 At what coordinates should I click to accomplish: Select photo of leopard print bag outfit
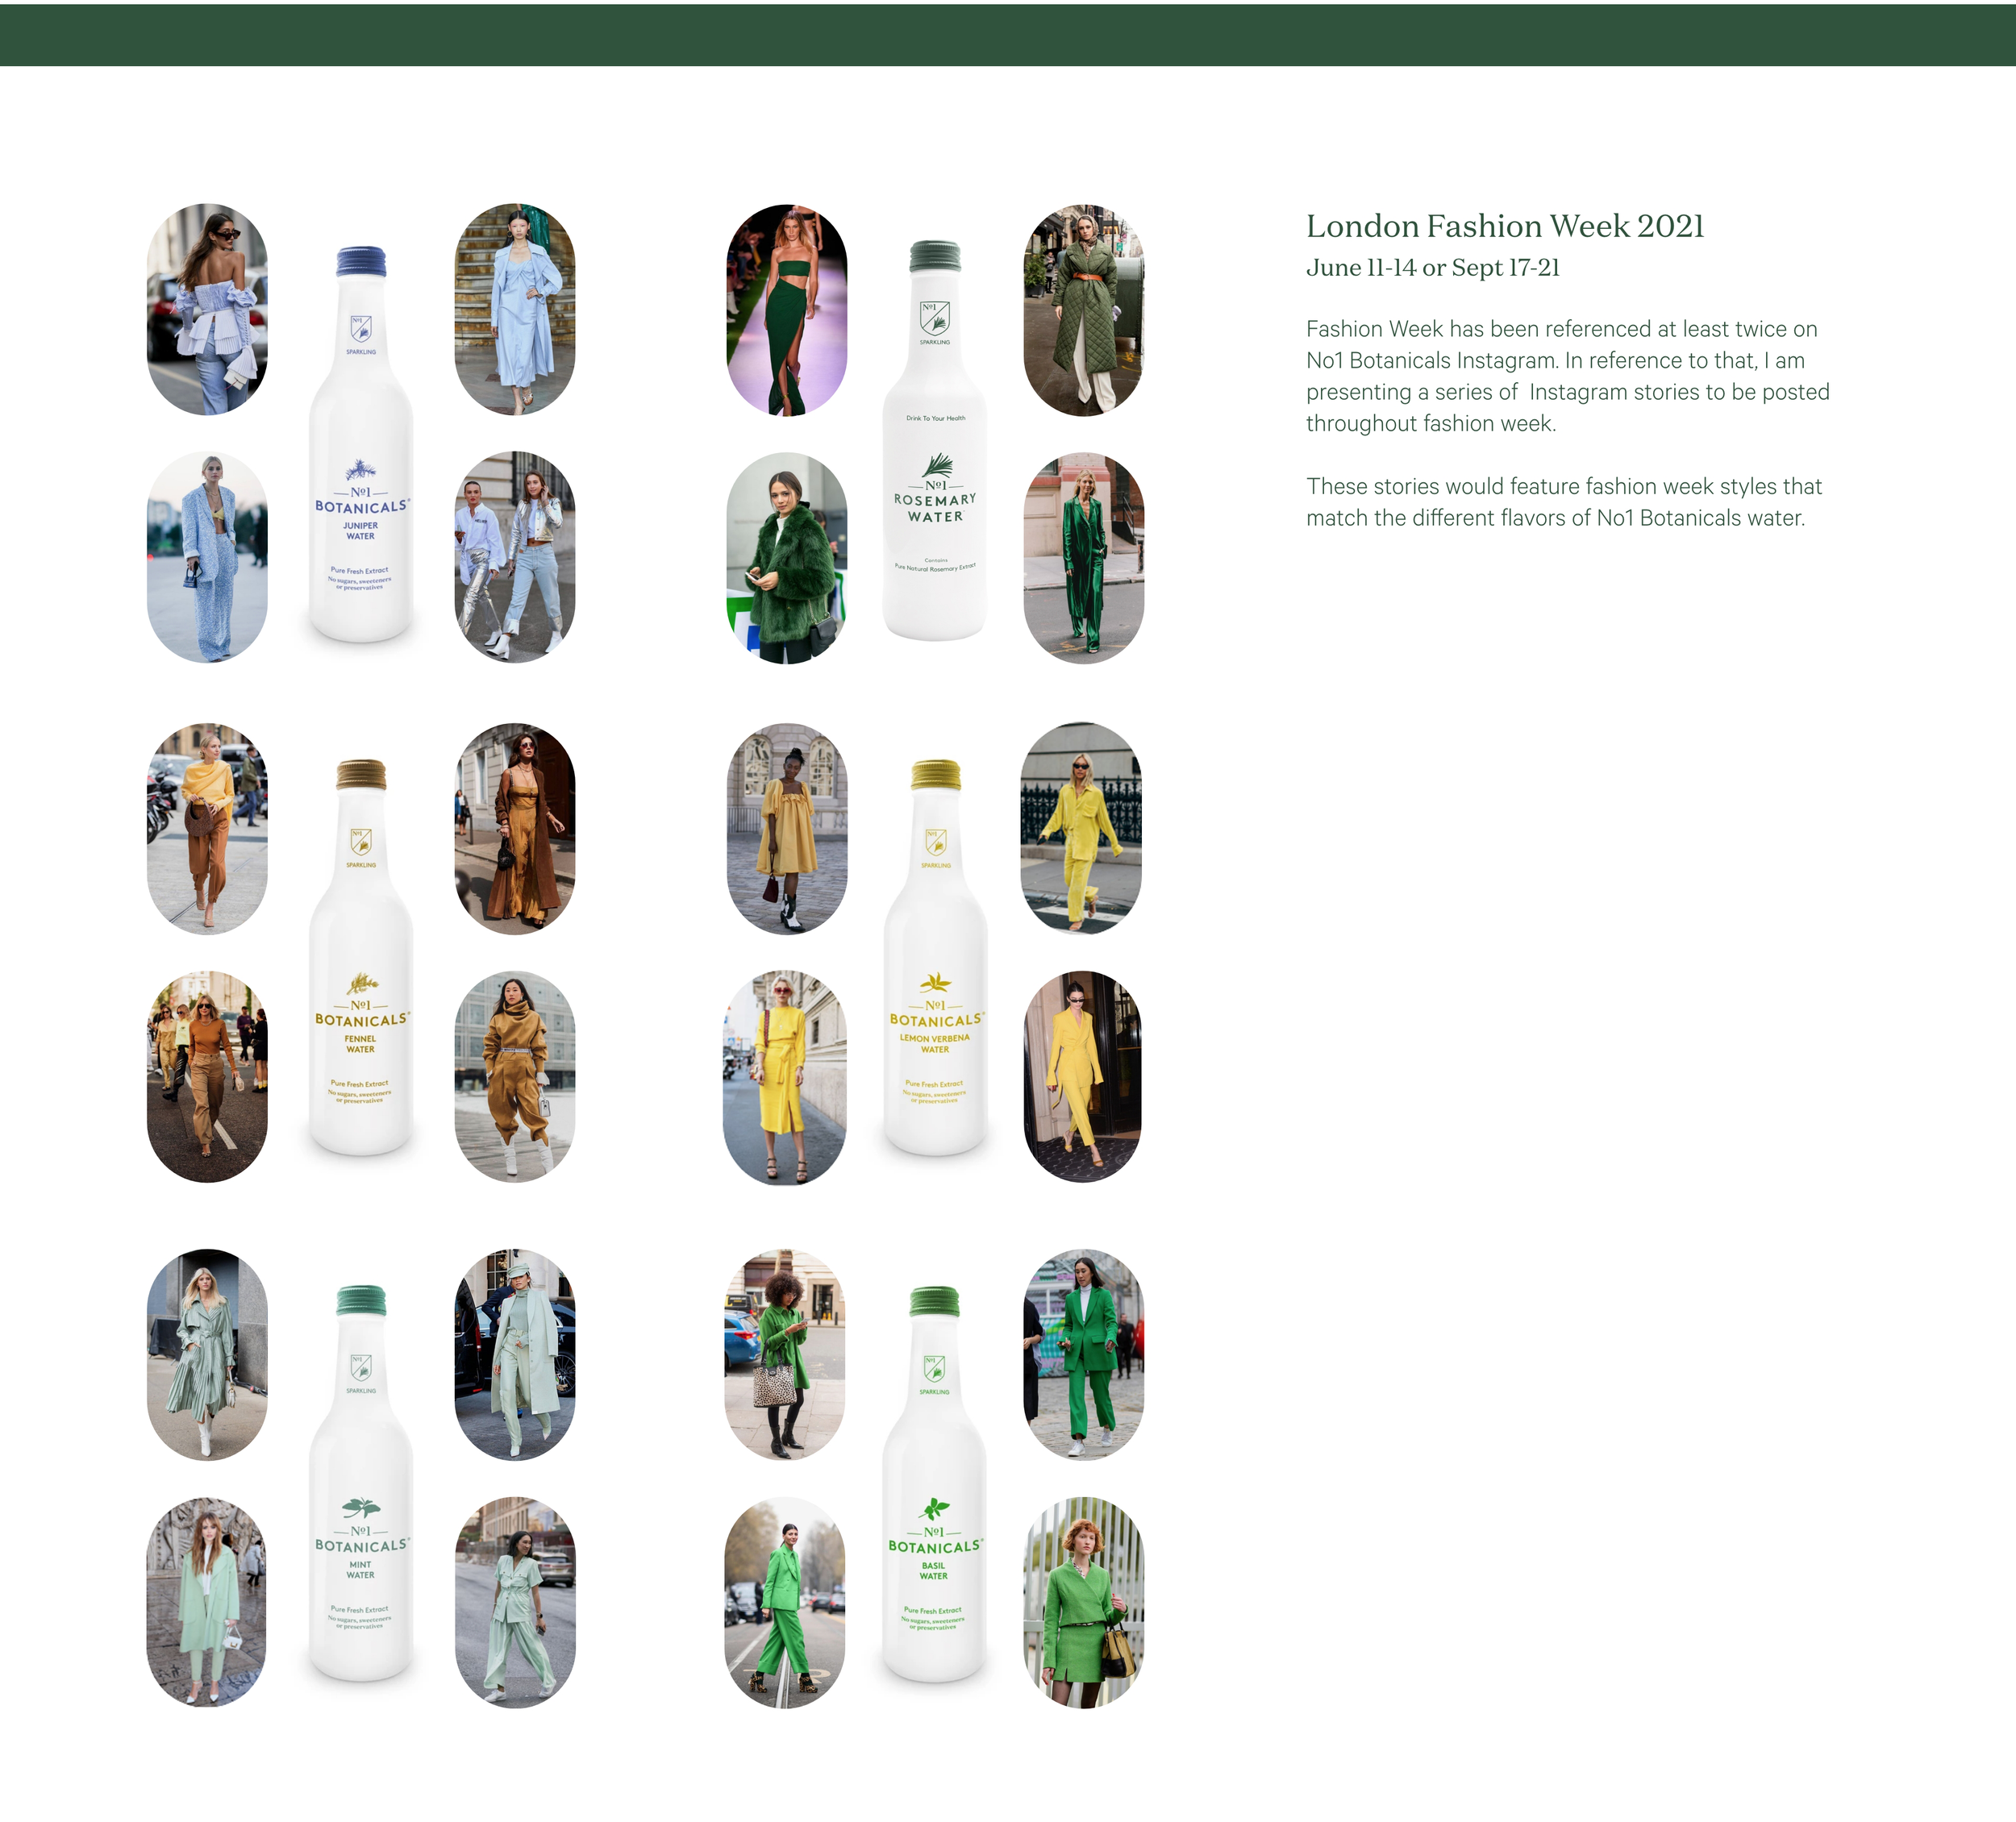pyautogui.click(x=785, y=1354)
